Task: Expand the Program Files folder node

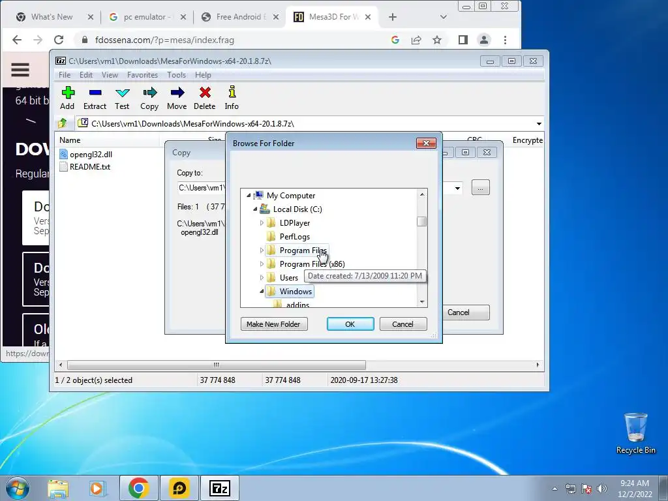Action: pos(262,250)
